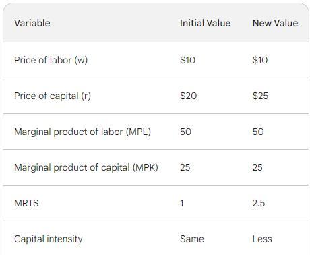310x255 pixels.
Task: Click the new MRTS value 2.5
Action: click(x=259, y=203)
